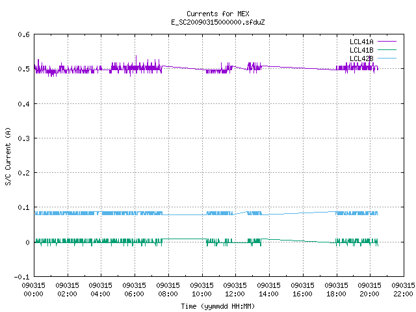
Task: Select the 0.2 y-axis tick value
Action: click(x=23, y=173)
